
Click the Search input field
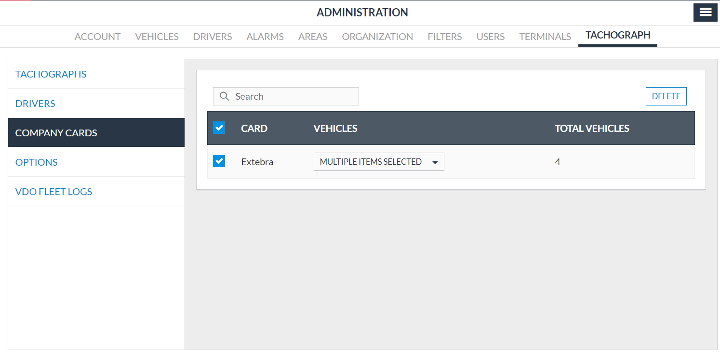tap(286, 96)
